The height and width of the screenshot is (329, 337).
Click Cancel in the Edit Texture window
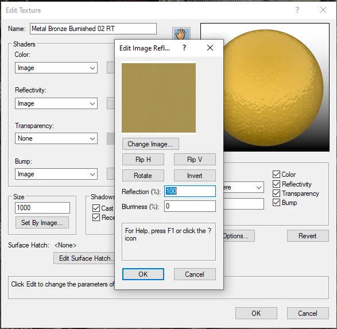[x=308, y=313]
